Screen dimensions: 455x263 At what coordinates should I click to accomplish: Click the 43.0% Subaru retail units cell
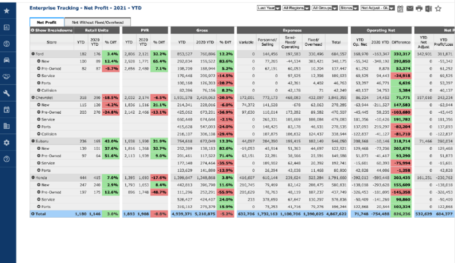pyautogui.click(x=111, y=141)
